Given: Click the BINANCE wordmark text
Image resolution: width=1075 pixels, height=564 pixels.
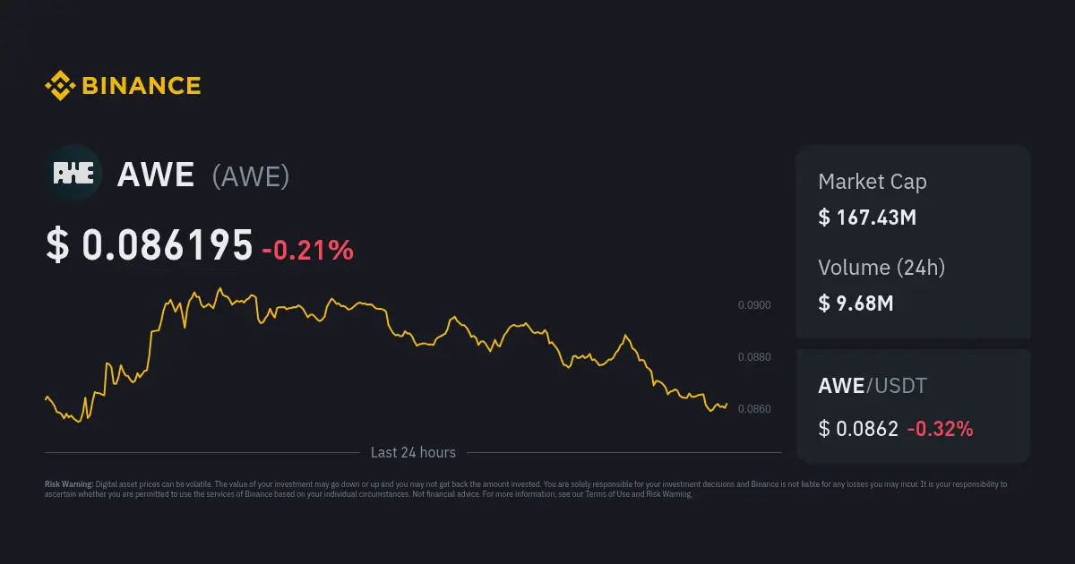Looking at the screenshot, I should click(141, 86).
